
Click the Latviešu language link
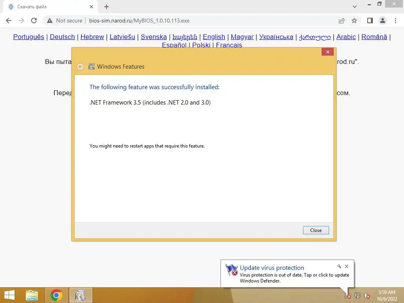tap(122, 37)
